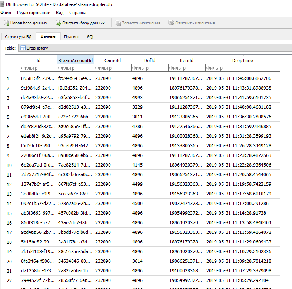Switch to the Данные tab

pos(48,36)
